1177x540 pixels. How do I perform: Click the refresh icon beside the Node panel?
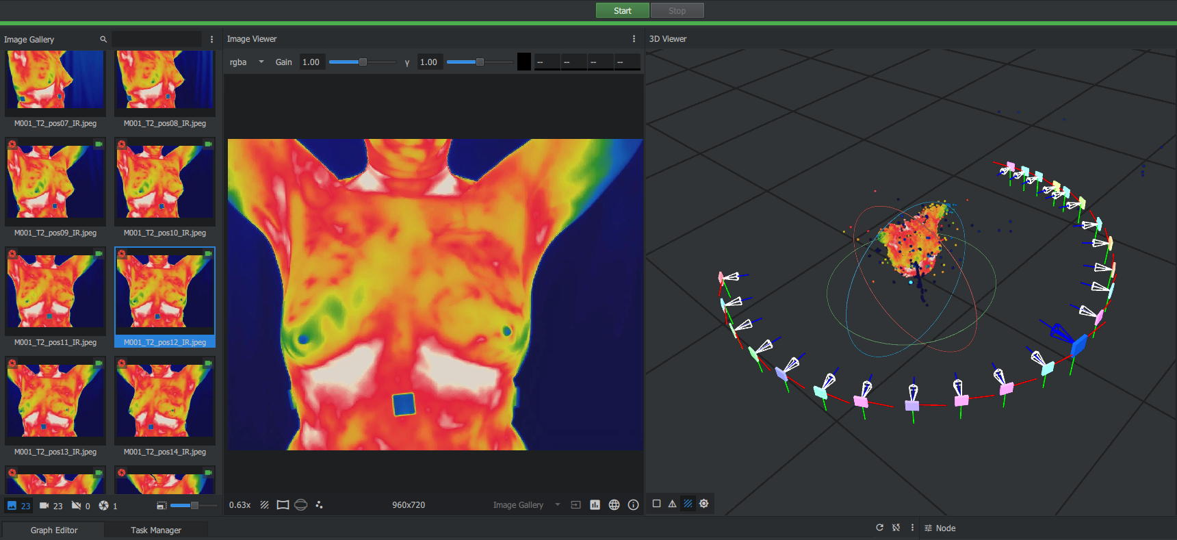(879, 528)
